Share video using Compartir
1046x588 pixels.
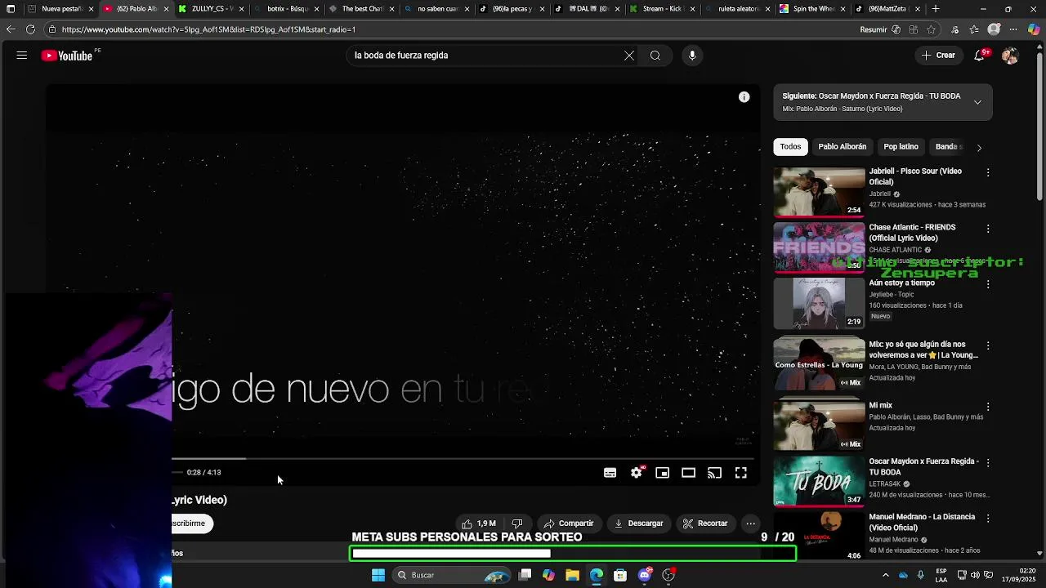coord(569,523)
